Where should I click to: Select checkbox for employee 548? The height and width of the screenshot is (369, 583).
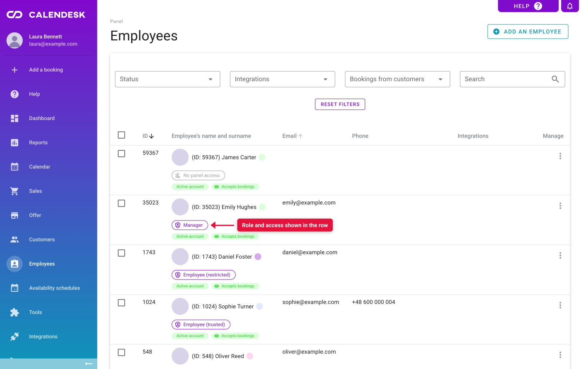tap(122, 352)
